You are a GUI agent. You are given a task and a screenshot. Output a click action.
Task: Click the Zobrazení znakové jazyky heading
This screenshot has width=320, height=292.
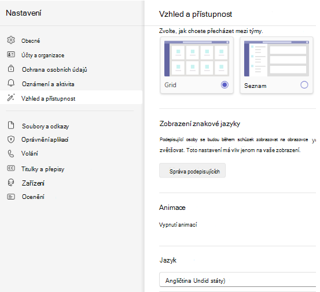tap(200, 124)
